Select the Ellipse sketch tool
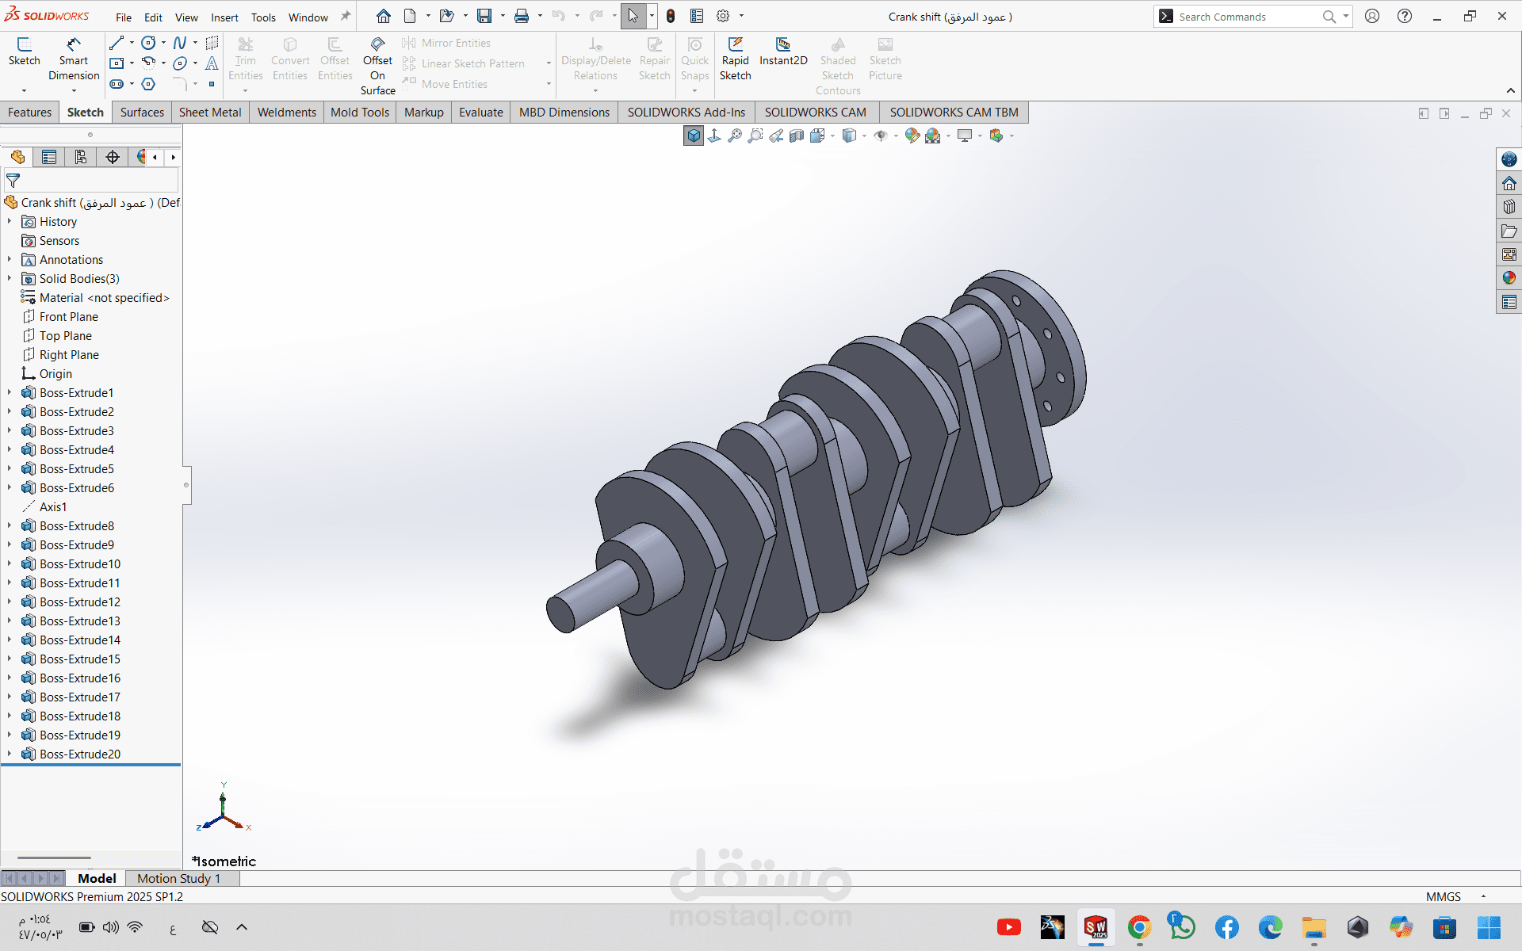 pos(180,63)
